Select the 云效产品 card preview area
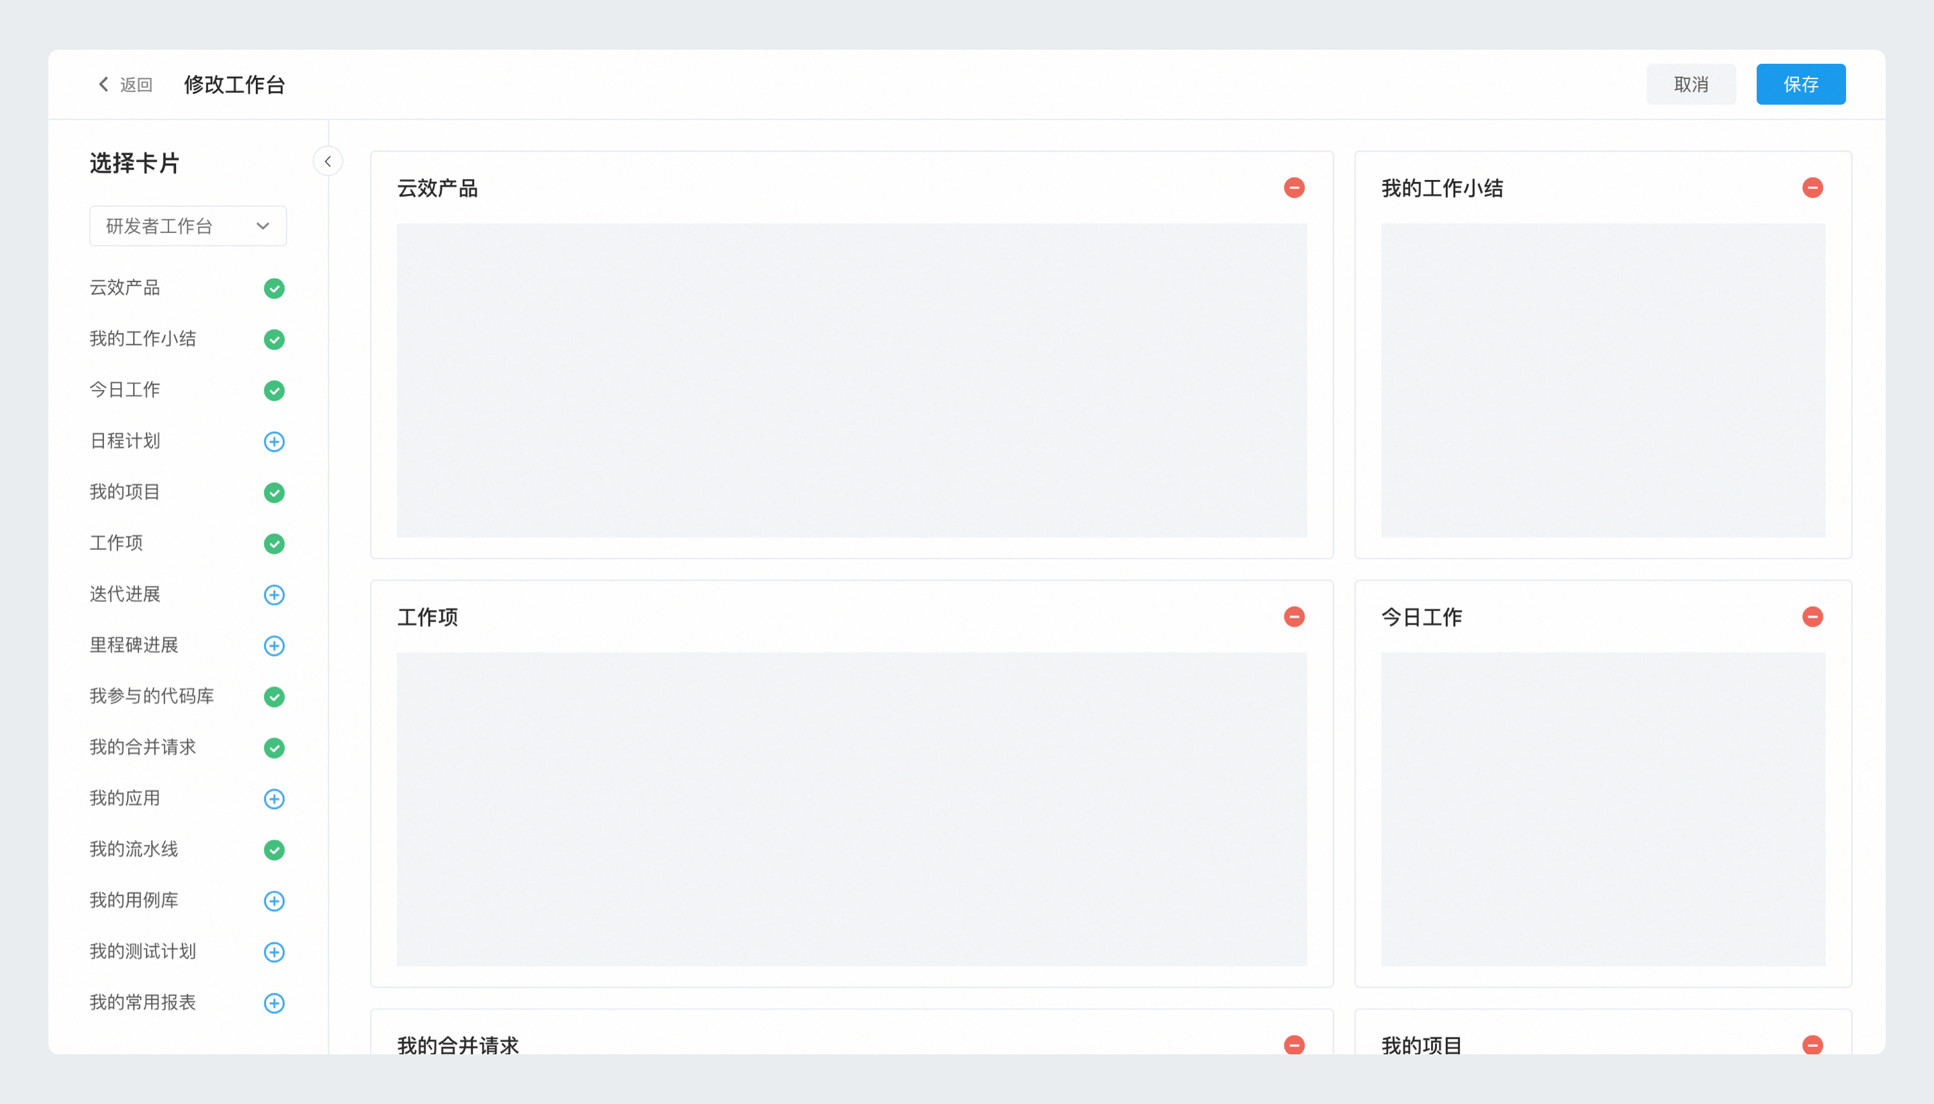 [851, 380]
